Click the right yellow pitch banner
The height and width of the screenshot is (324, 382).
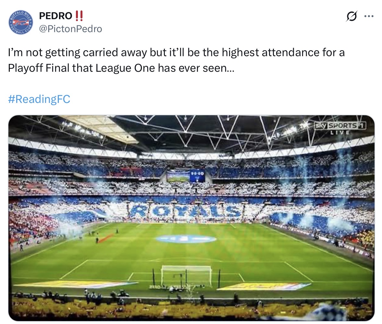(264, 286)
